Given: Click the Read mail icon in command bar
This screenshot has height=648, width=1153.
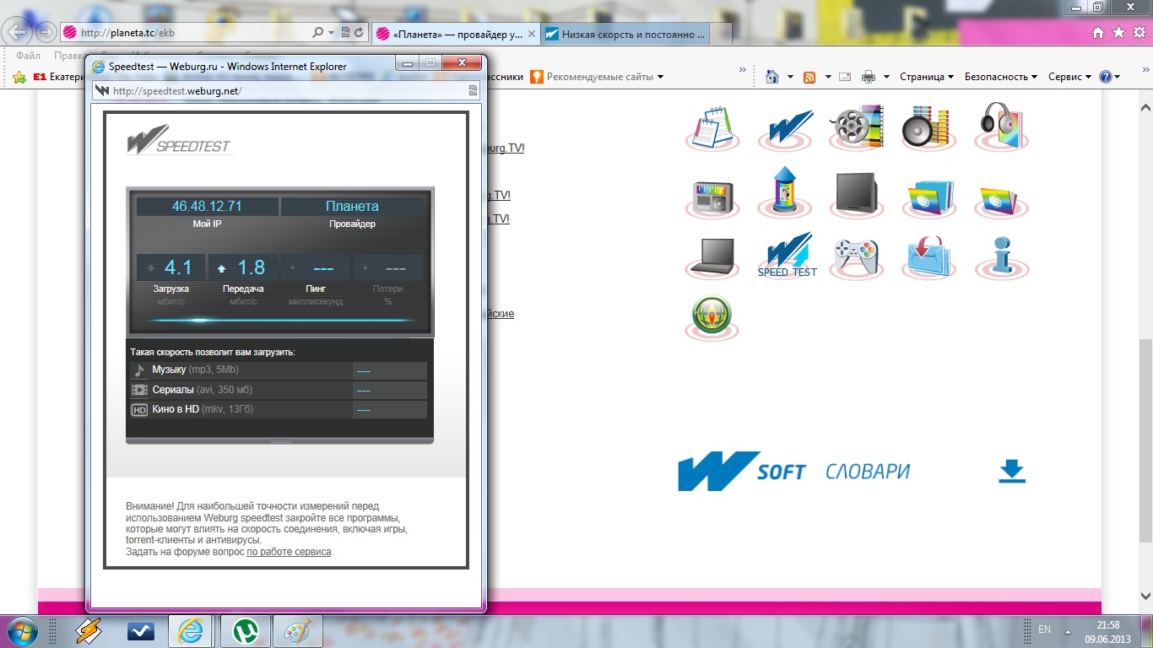Looking at the screenshot, I should coord(844,77).
